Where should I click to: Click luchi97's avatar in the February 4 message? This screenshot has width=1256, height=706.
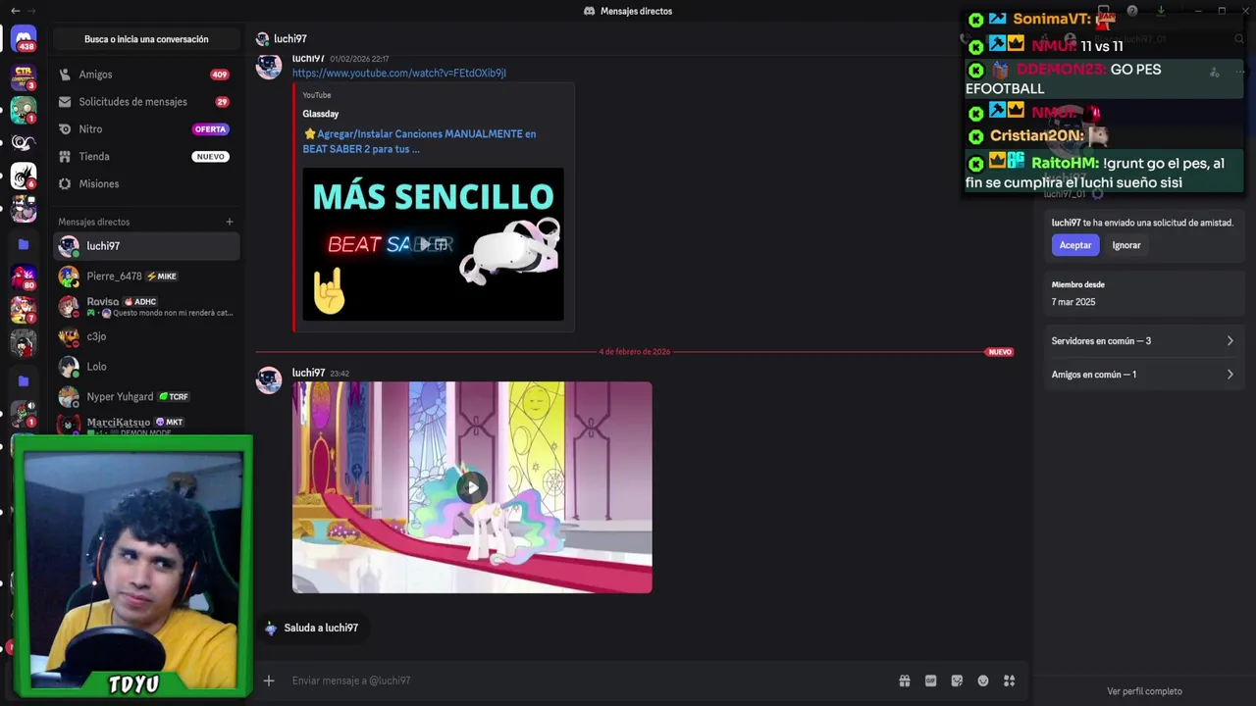tap(269, 380)
